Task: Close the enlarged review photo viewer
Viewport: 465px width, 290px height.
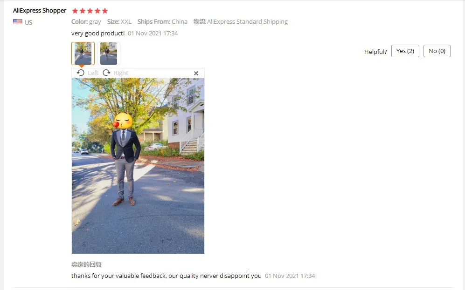Action: 196,74
